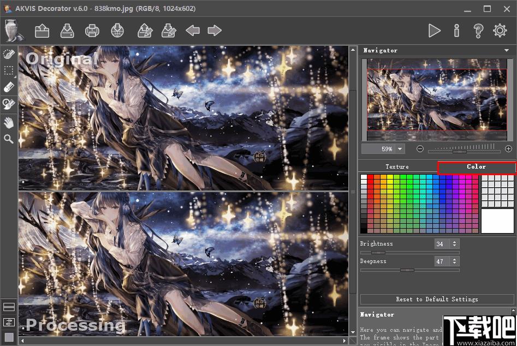Image resolution: width=517 pixels, height=346 pixels.
Task: Switch to the horizontal split view mode icon
Action: (x=9, y=307)
